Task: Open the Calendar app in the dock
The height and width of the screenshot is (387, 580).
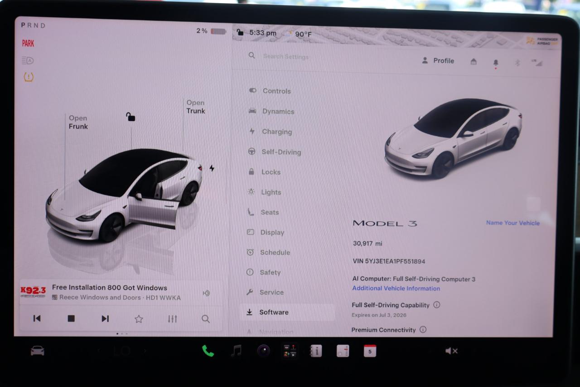Action: point(370,351)
